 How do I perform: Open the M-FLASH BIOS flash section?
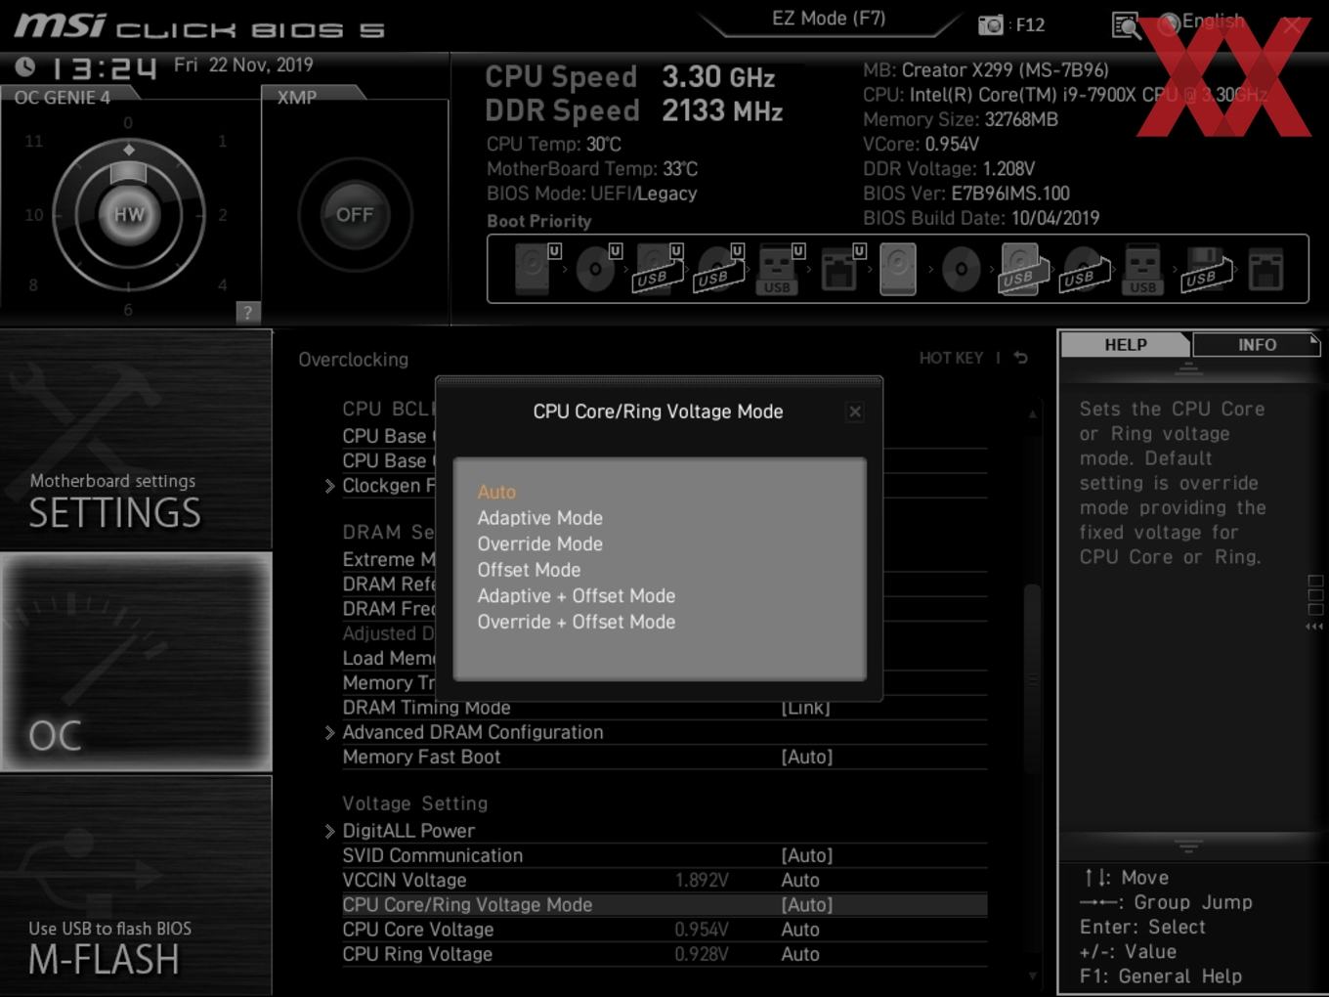pos(136,885)
